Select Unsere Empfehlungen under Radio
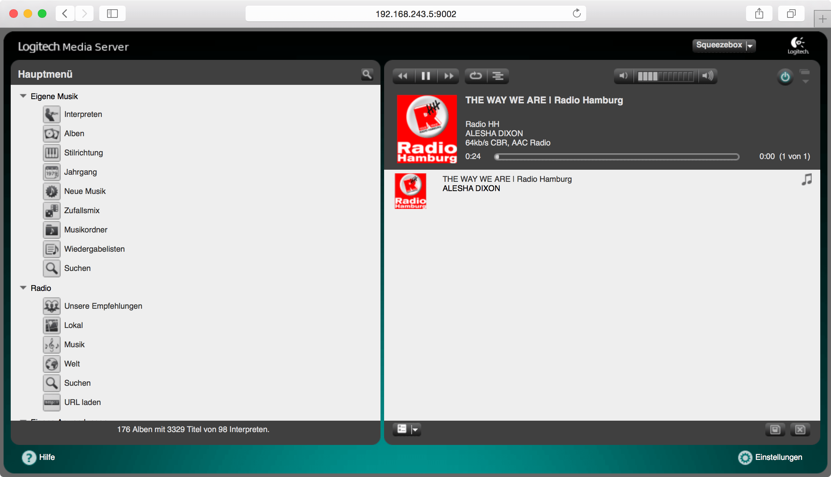 [103, 306]
